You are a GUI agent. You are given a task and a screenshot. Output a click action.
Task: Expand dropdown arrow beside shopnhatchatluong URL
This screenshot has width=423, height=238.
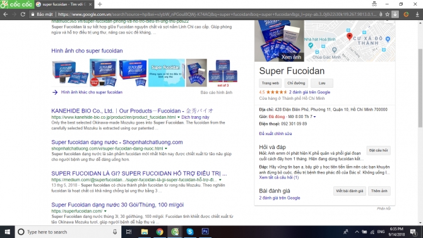tap(166, 149)
